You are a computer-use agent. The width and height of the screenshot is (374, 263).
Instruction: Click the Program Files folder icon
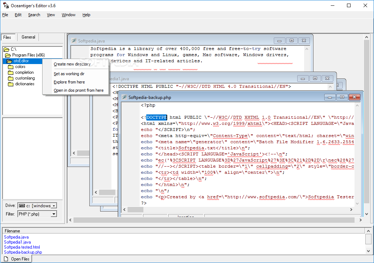pyautogui.click(x=8, y=55)
